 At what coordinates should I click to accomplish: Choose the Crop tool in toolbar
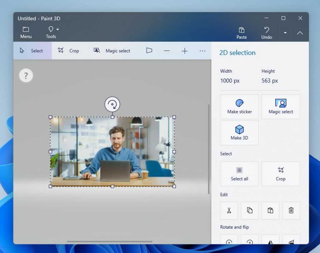[x=68, y=51]
